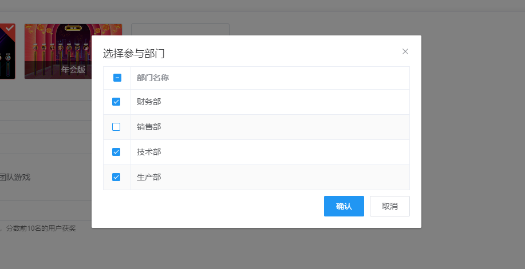Toggle the select-all checkbox in the header row
This screenshot has height=269, width=525.
(117, 78)
